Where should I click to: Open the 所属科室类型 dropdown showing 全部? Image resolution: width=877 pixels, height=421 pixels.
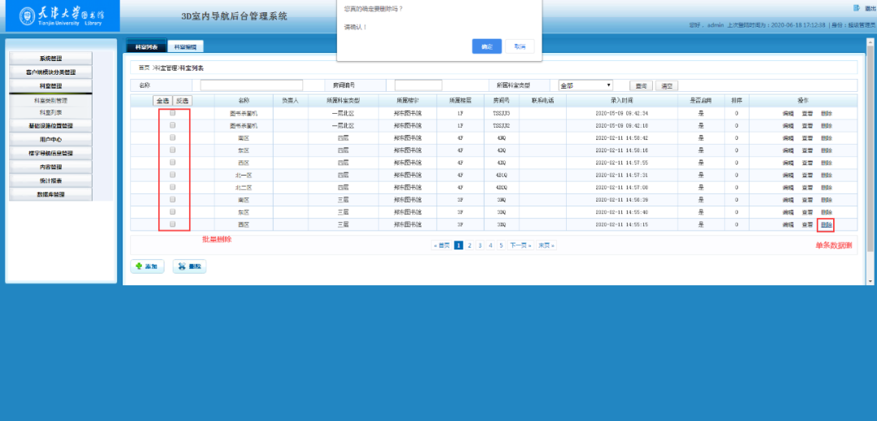coord(585,85)
